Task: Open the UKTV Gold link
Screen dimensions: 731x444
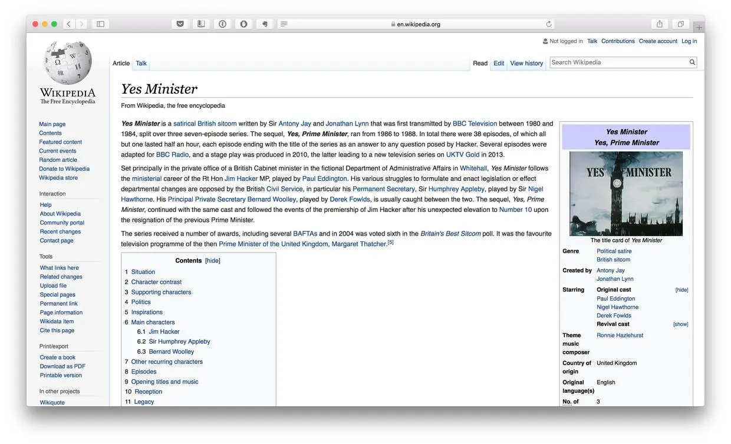Action: (x=462, y=155)
